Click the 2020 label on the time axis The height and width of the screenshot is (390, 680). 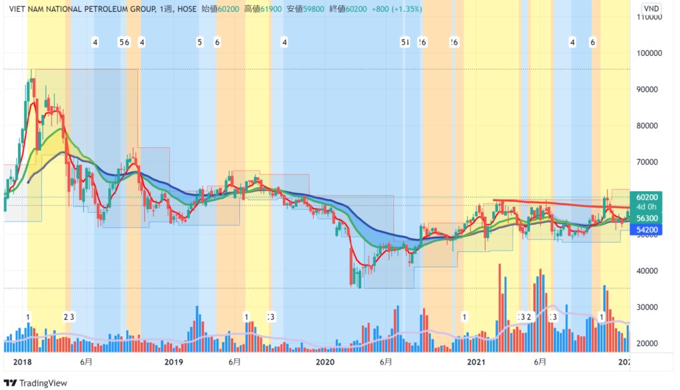click(x=325, y=362)
